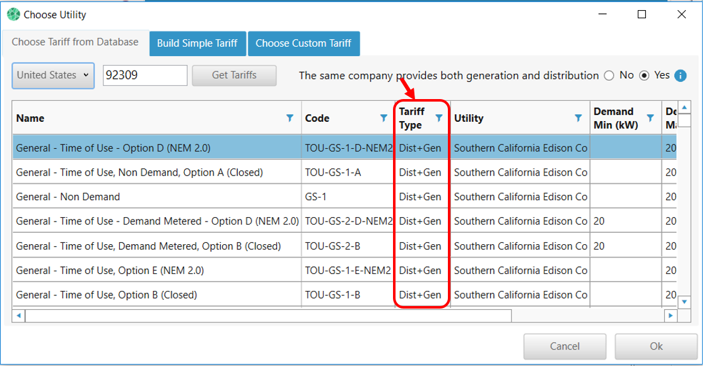Image resolution: width=704 pixels, height=366 pixels.
Task: Select the Yes radio button
Action: point(644,76)
